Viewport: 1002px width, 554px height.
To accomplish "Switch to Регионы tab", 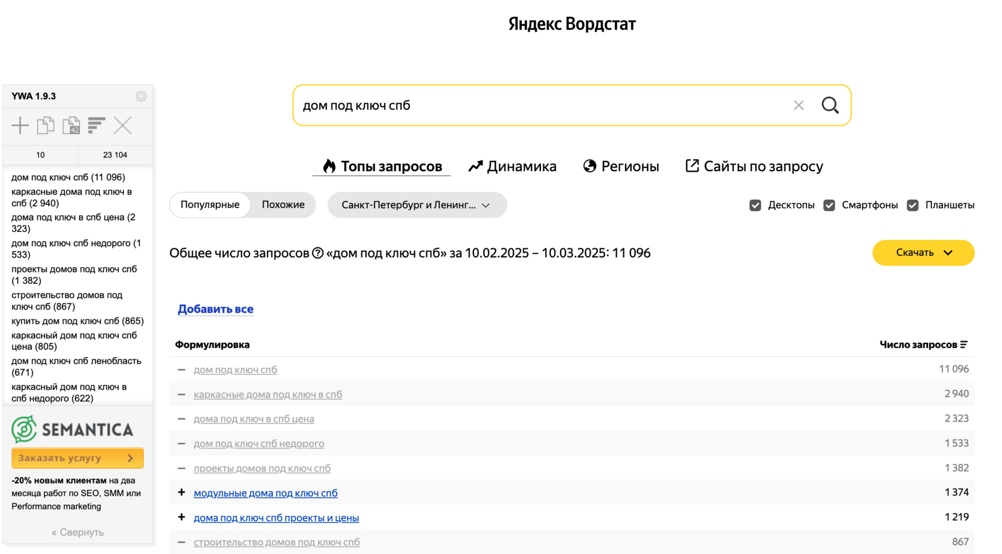I will 621,166.
